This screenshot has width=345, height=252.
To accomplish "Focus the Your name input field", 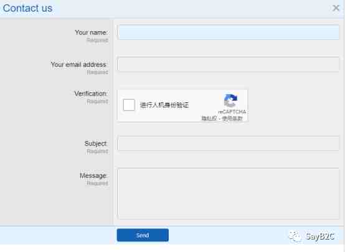I will coord(229,32).
